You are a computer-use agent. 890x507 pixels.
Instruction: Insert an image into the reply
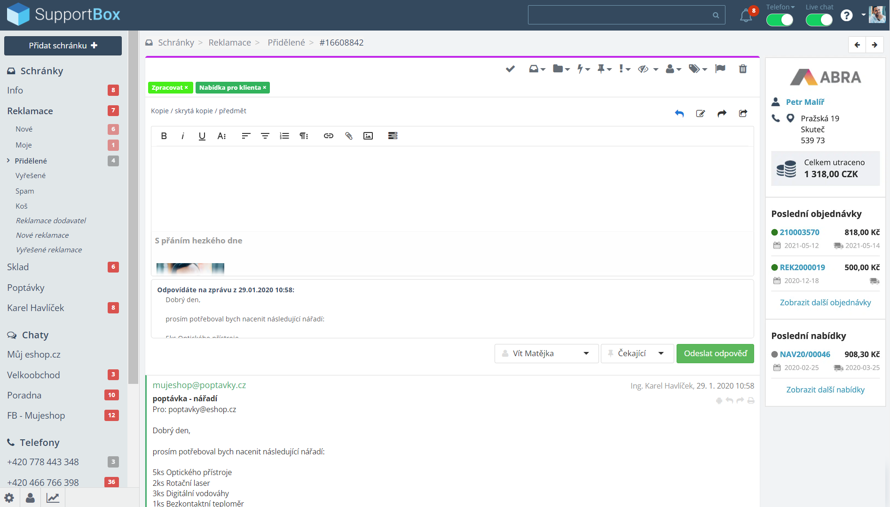(368, 136)
